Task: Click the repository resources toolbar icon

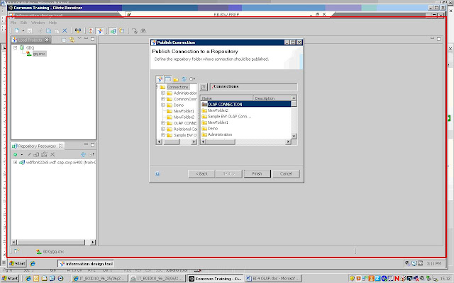Action: pos(113,30)
